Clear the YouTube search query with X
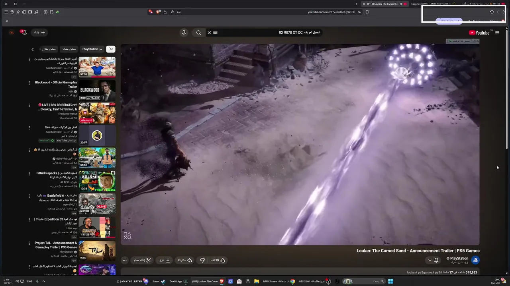Screen dimensions: 510x286 (209, 33)
